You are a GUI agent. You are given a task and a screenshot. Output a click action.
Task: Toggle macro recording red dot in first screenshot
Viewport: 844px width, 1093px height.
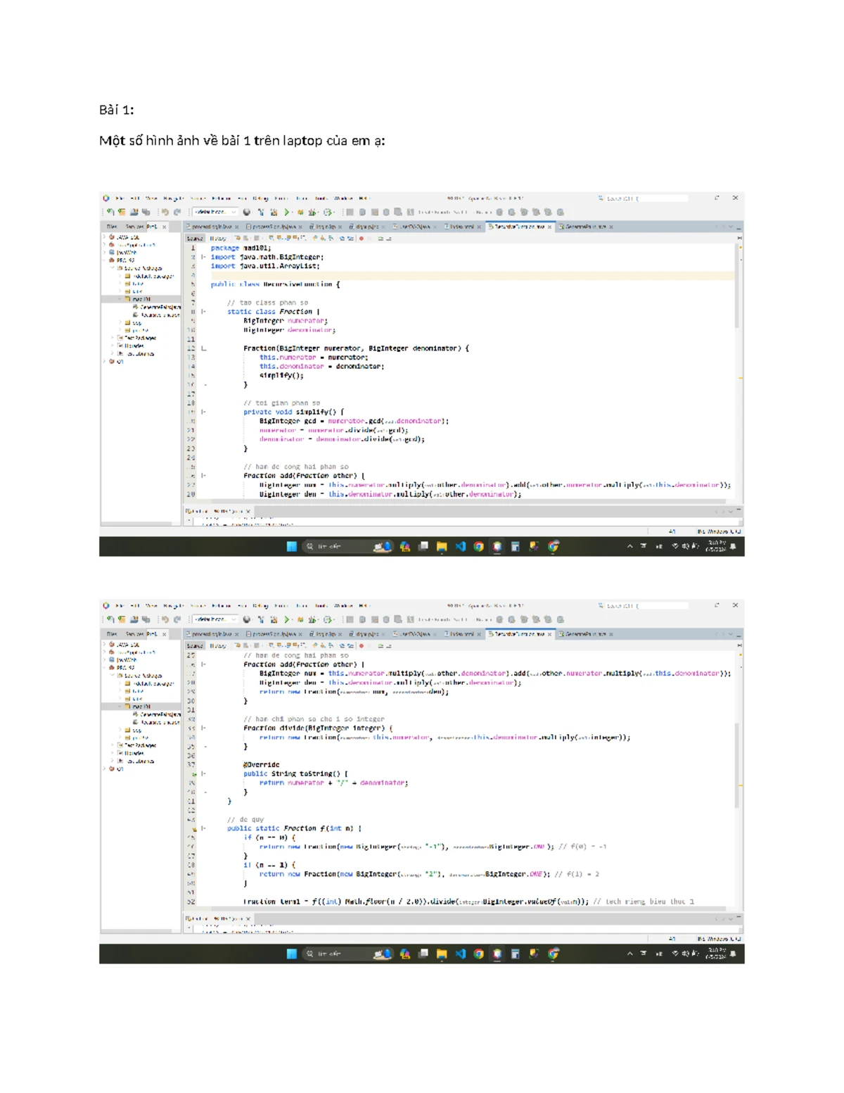362,239
